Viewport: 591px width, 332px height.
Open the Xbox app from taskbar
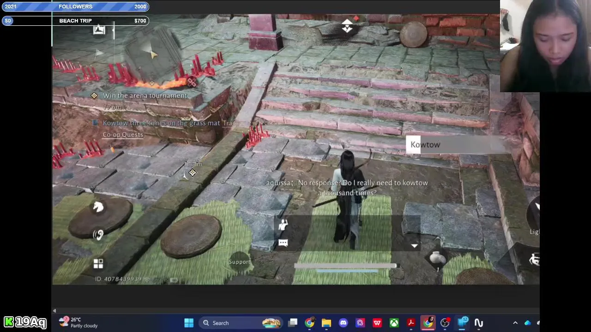point(394,323)
